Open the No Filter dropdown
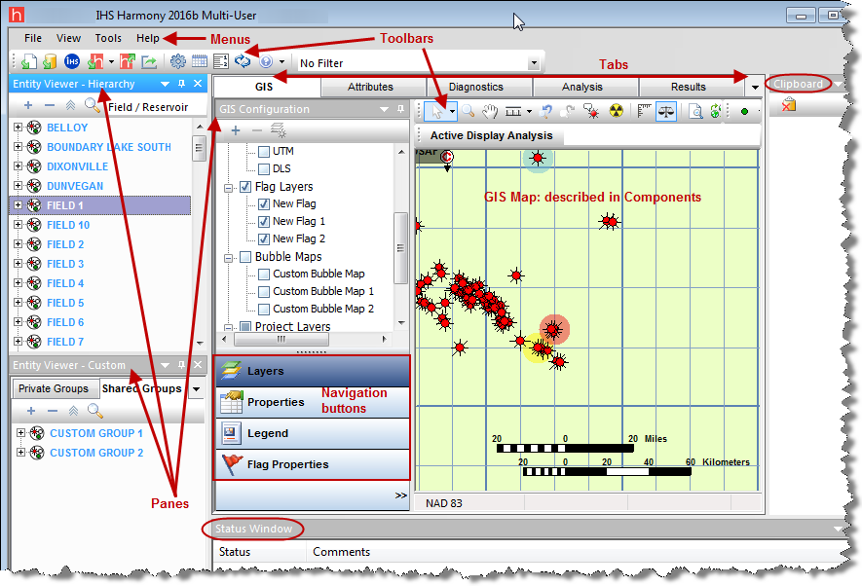The image size is (862, 586). [x=533, y=63]
